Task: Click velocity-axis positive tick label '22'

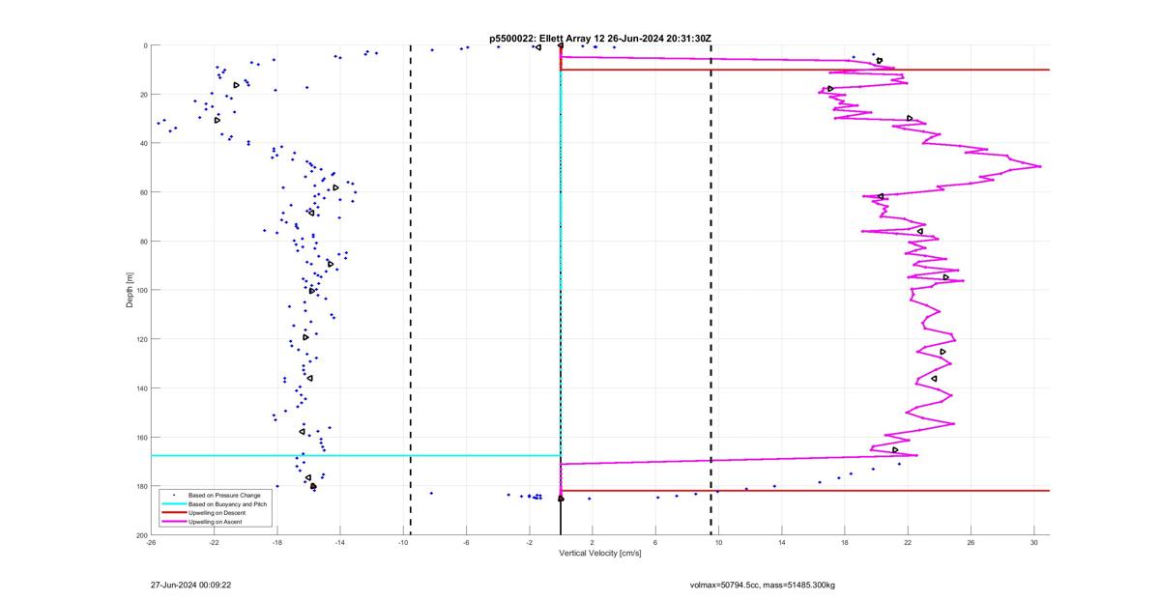Action: coord(908,543)
